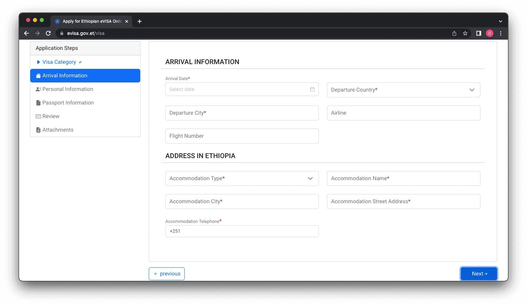Open the Personal Information step
Image resolution: width=527 pixels, height=306 pixels.
pyautogui.click(x=68, y=89)
